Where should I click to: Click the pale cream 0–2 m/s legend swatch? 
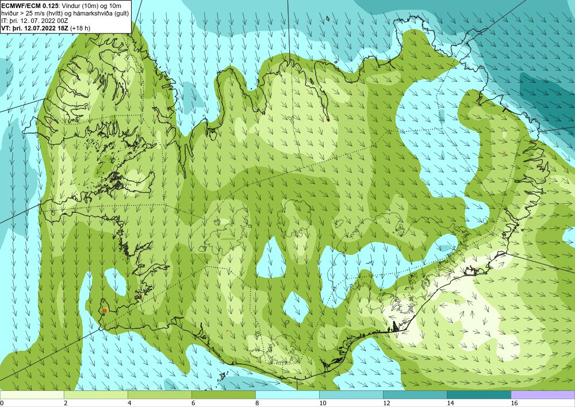[x=32, y=395]
